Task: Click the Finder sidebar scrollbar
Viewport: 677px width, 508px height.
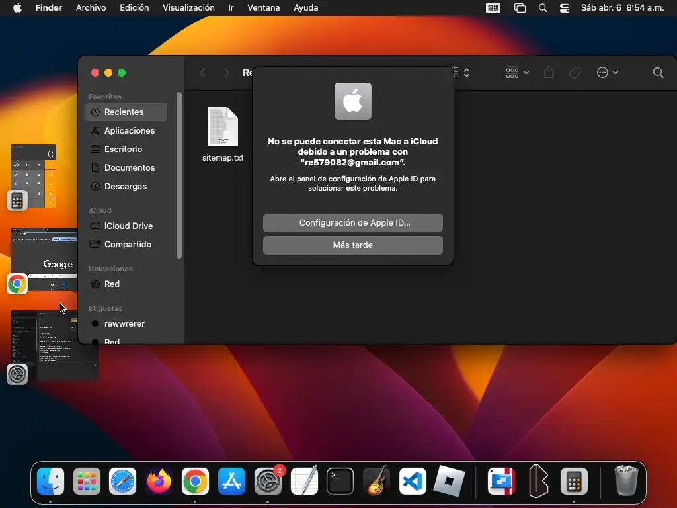Action: tap(179, 175)
